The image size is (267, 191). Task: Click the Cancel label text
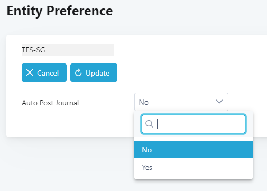click(48, 73)
